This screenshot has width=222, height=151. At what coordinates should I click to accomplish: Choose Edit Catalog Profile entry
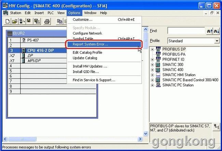104,52
